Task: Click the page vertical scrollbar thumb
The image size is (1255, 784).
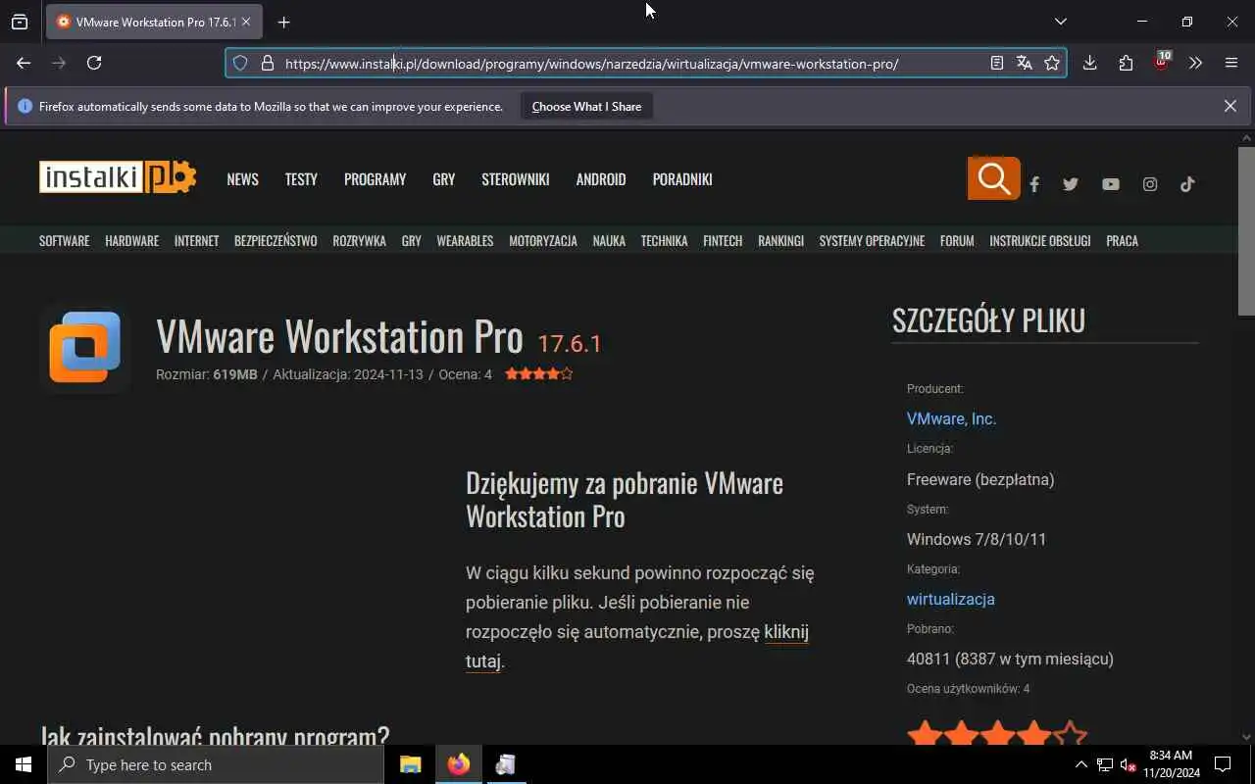Action: pyautogui.click(x=1246, y=231)
